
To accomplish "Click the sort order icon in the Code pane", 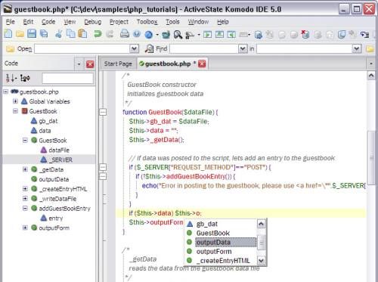I will [11, 79].
